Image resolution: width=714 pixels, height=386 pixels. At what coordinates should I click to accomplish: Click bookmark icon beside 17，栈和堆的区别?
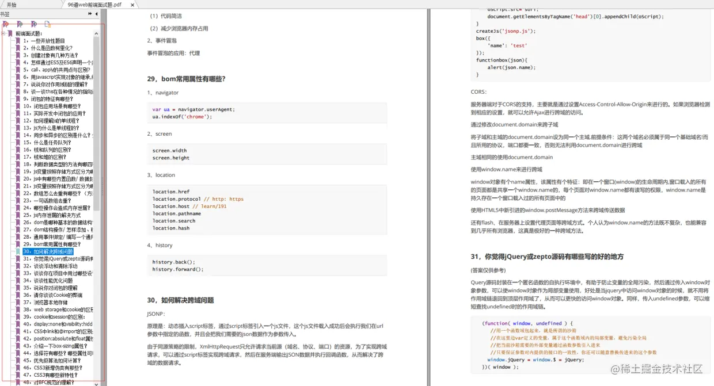pos(18,157)
